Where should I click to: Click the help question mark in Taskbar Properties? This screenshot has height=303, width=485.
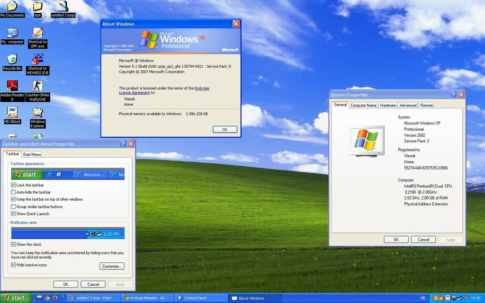click(123, 144)
